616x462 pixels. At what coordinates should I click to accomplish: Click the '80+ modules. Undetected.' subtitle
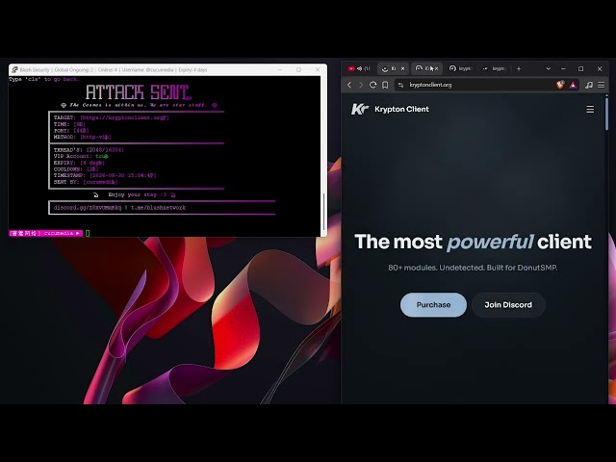[x=473, y=268]
